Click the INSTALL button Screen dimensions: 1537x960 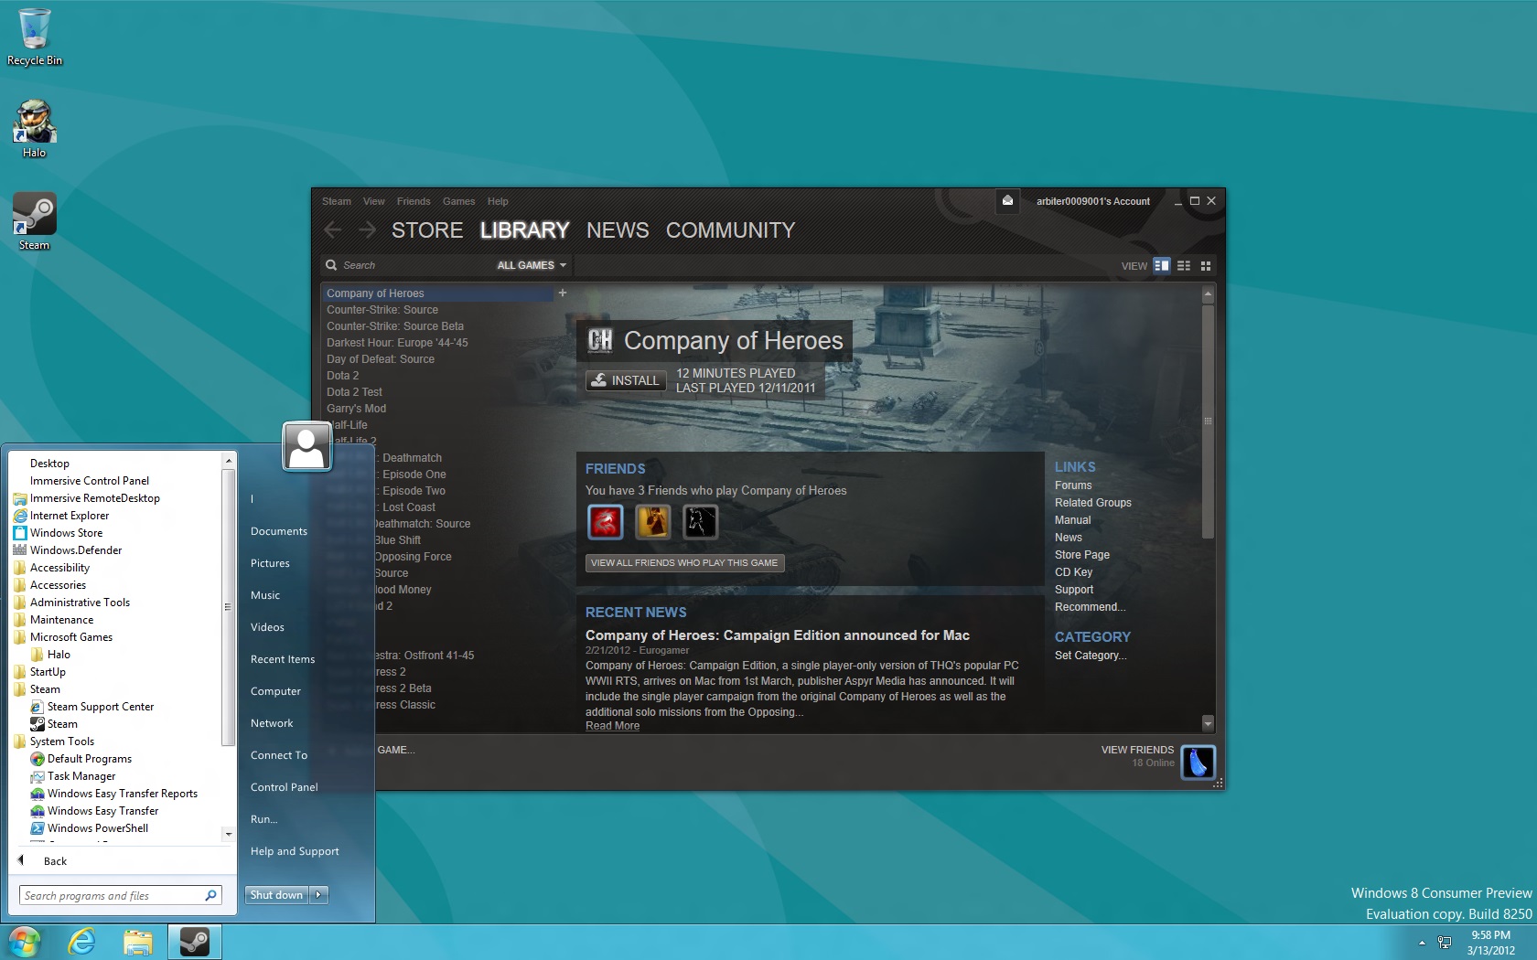(x=626, y=380)
